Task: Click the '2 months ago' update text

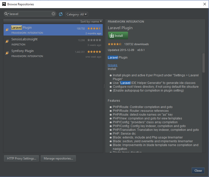Action: pos(93,33)
